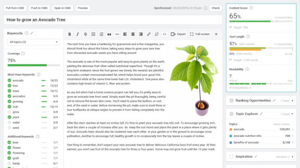Click the article title field

pyautogui.click(x=113, y=20)
